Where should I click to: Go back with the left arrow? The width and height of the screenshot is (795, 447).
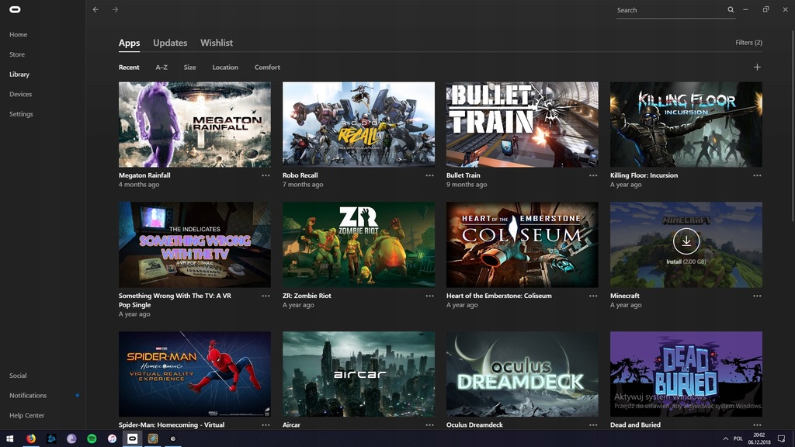click(95, 9)
